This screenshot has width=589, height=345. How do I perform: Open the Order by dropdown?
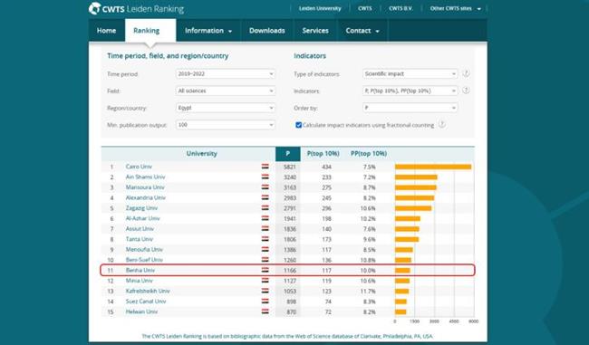(410, 108)
